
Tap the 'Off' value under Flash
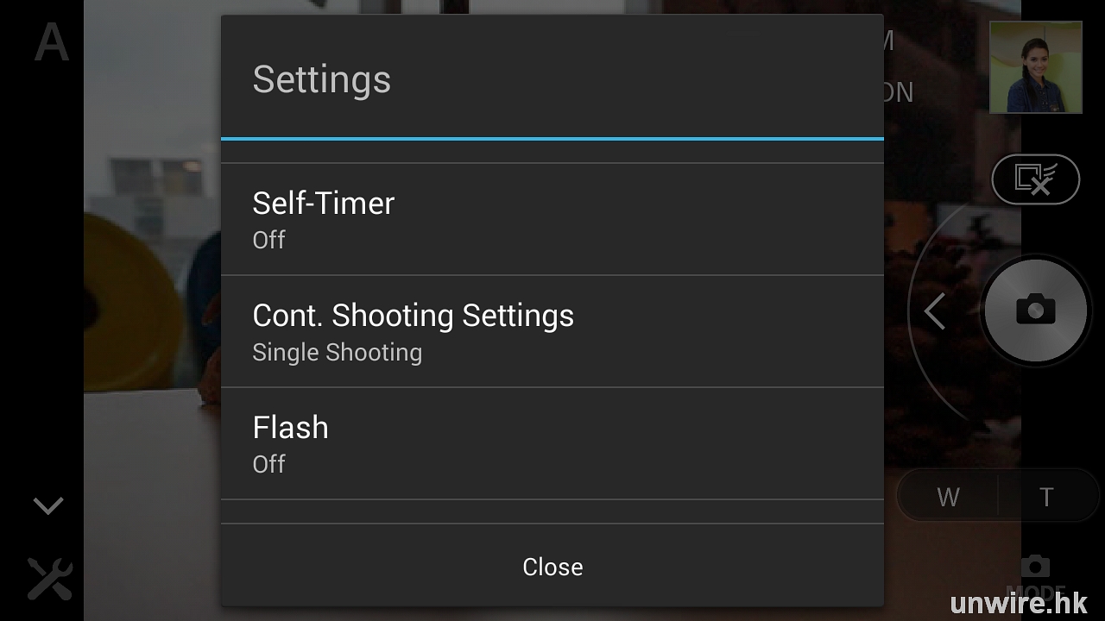[268, 464]
